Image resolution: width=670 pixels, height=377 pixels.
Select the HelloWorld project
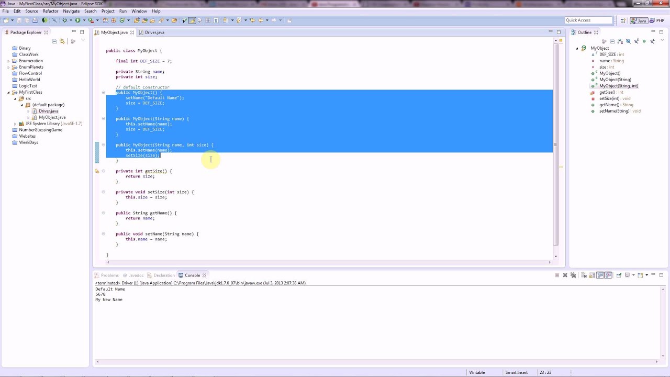[x=29, y=80]
